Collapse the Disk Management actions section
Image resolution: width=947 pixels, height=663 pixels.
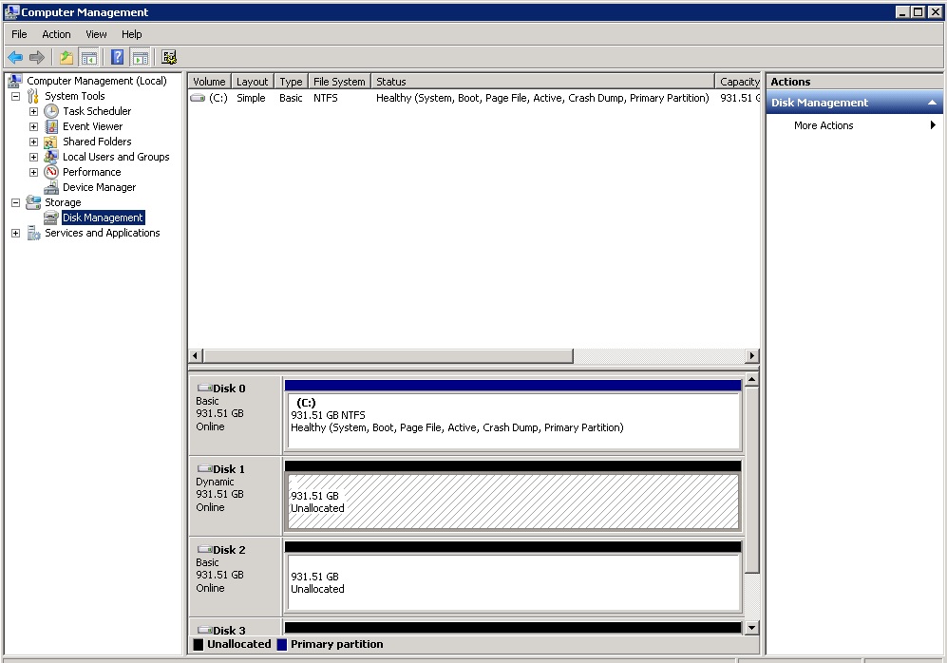(x=932, y=103)
